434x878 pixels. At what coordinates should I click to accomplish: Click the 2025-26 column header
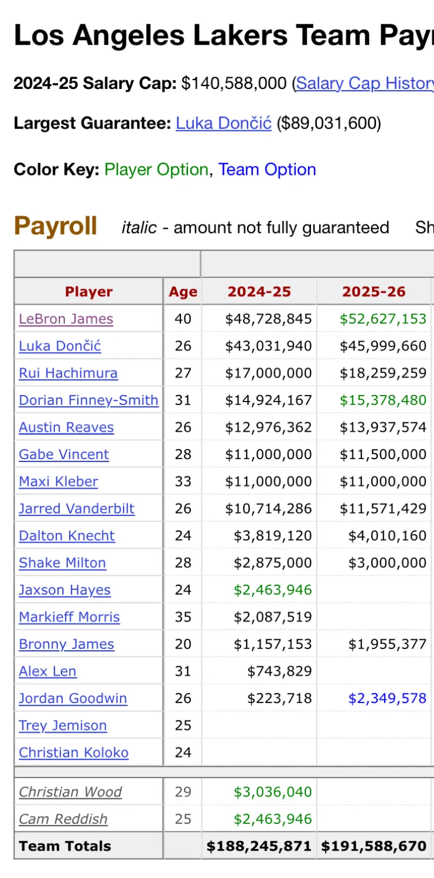point(374,292)
